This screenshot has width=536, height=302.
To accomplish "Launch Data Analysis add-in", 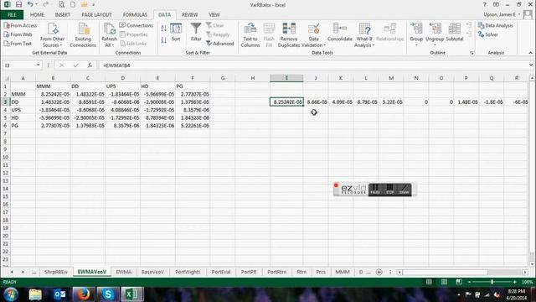I will (x=496, y=26).
